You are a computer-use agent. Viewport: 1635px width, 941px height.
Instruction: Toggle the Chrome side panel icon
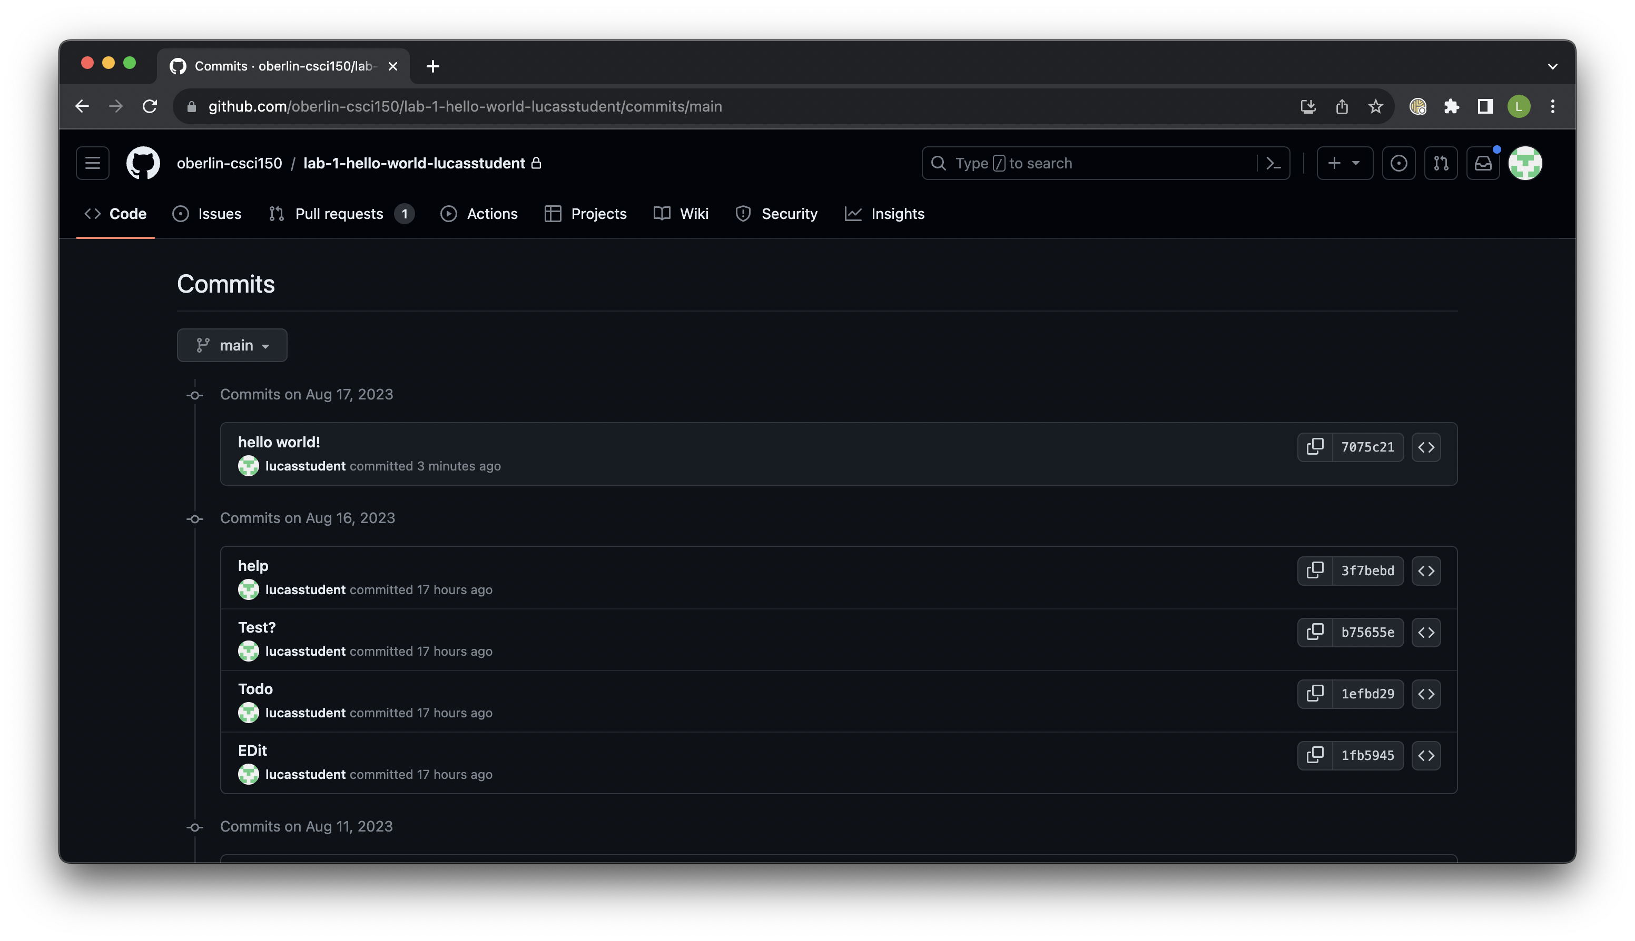[1485, 106]
